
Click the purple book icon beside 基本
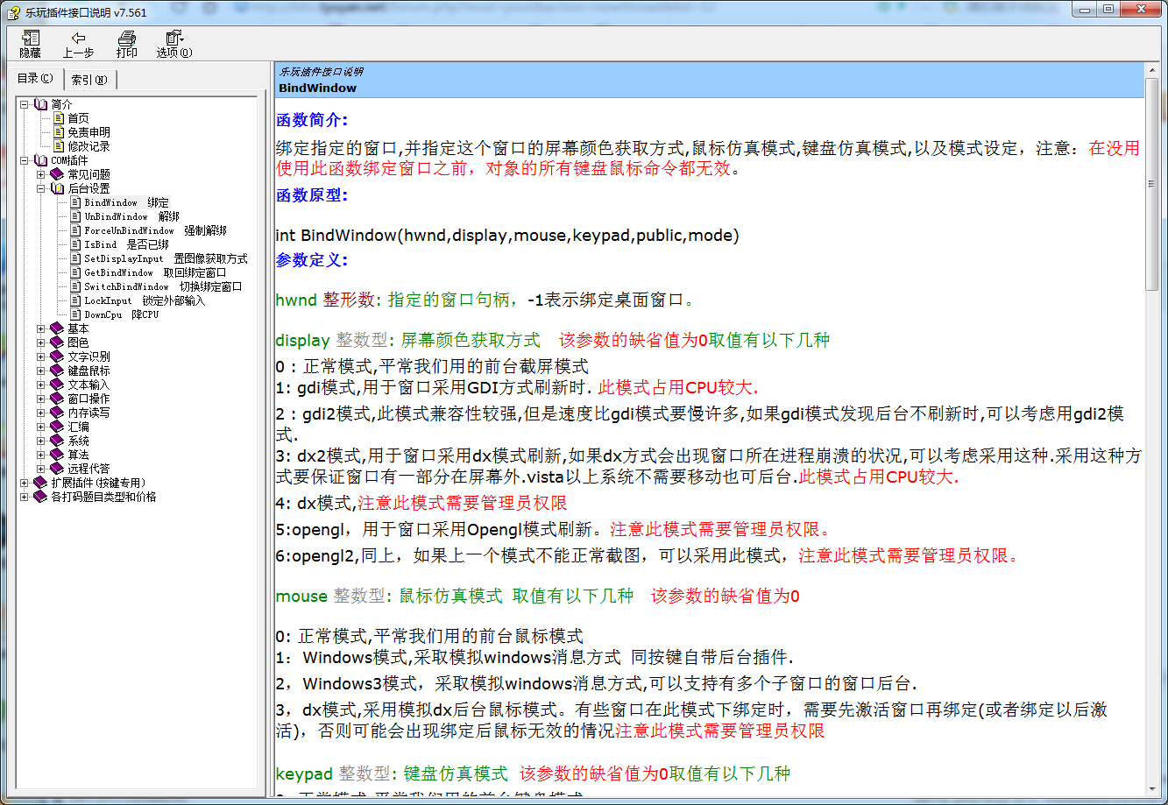57,328
